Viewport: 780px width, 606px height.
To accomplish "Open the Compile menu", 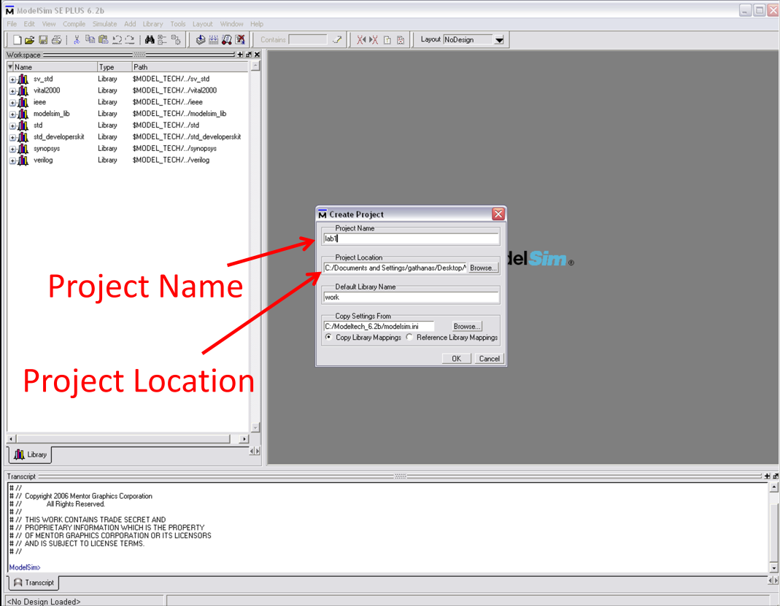I will click(x=74, y=24).
